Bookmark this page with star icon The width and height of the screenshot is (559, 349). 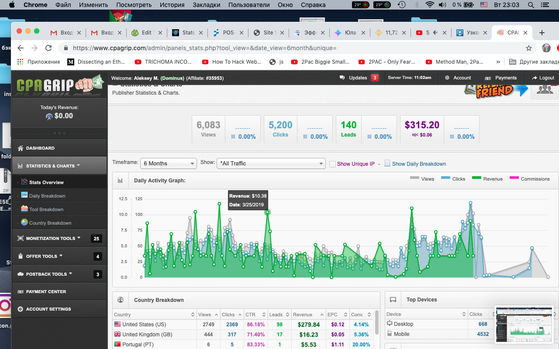coord(529,48)
